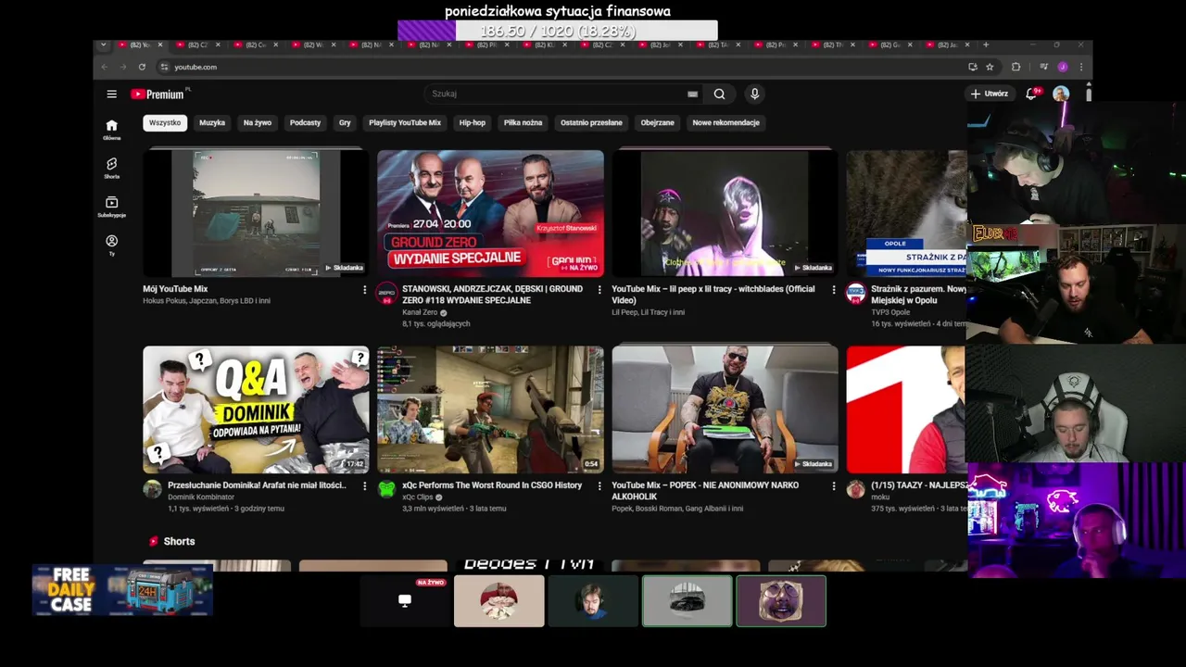Open options menu for Dominik Q&A video
This screenshot has height=667, width=1186.
(x=364, y=485)
